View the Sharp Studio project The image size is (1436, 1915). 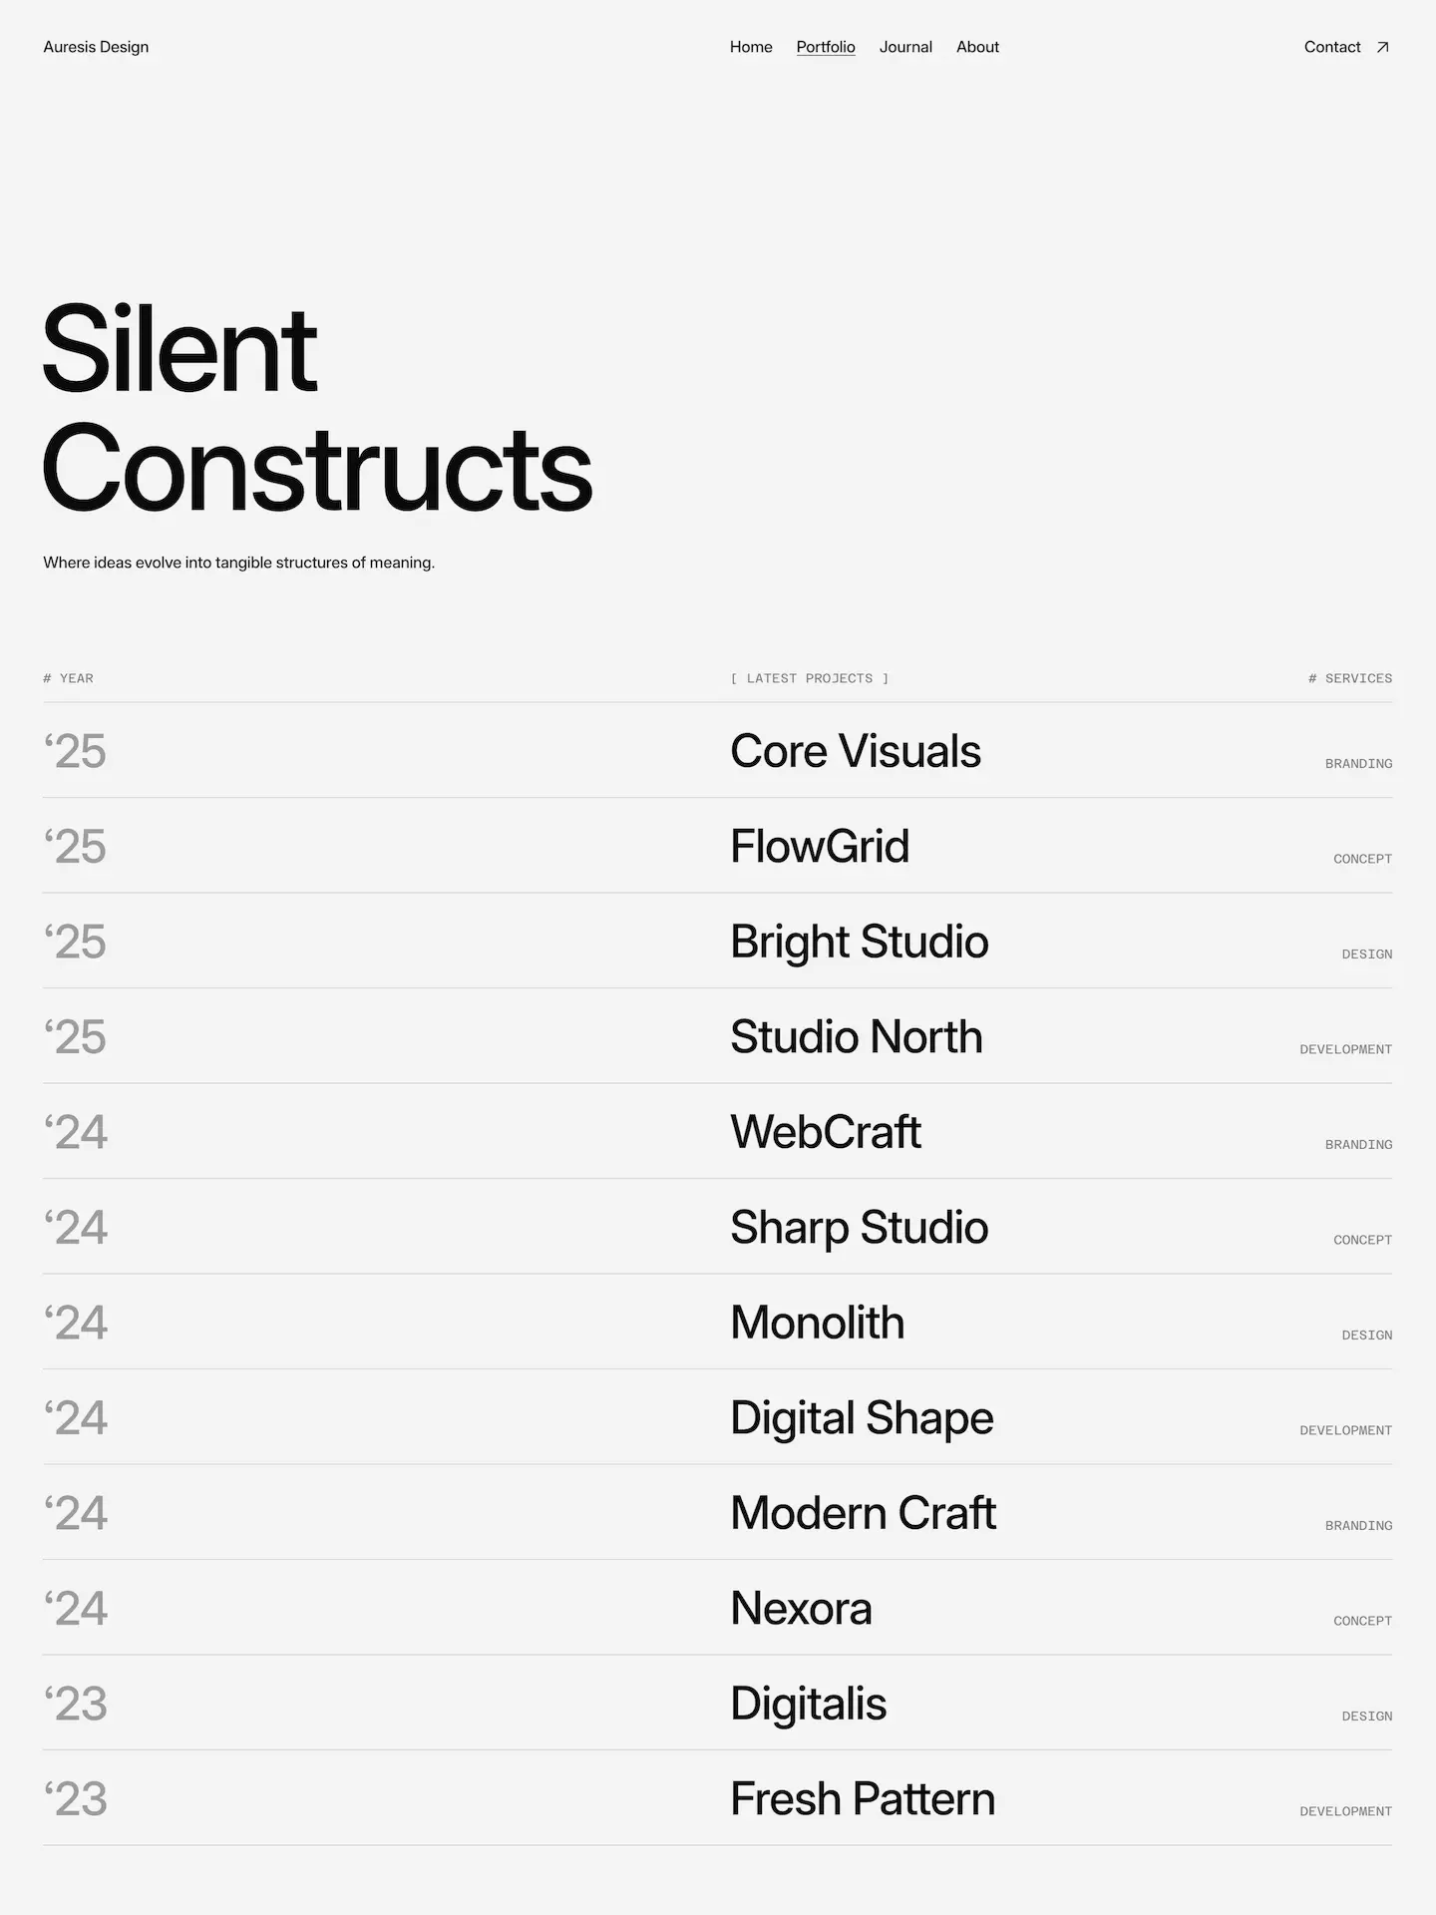[x=860, y=1228]
